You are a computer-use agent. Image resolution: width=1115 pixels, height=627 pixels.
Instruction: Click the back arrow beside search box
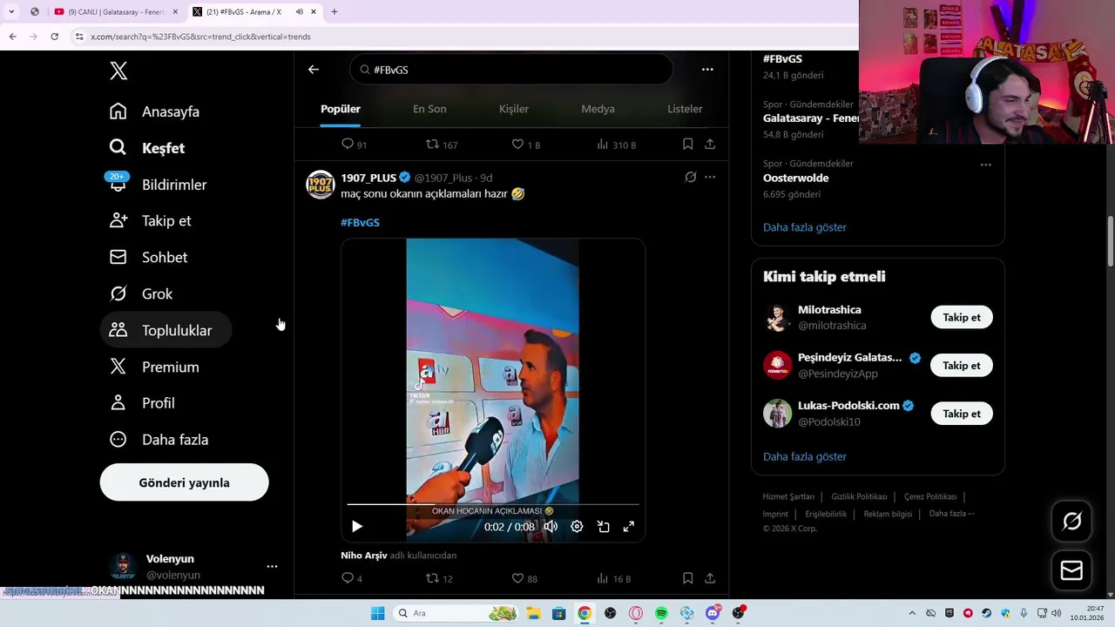(x=314, y=70)
